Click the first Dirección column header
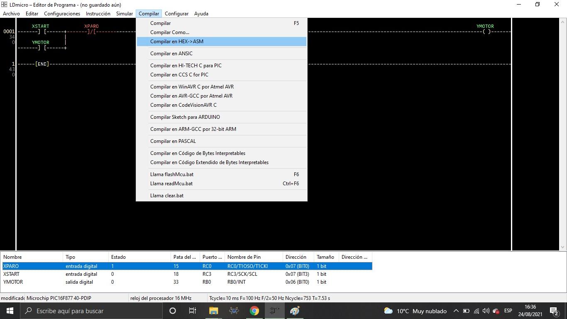Viewport: 567px width, 319px height. pos(299,257)
